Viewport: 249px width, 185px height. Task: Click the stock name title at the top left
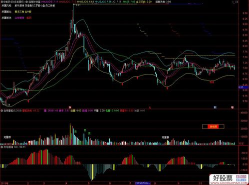pyautogui.click(x=12, y=2)
